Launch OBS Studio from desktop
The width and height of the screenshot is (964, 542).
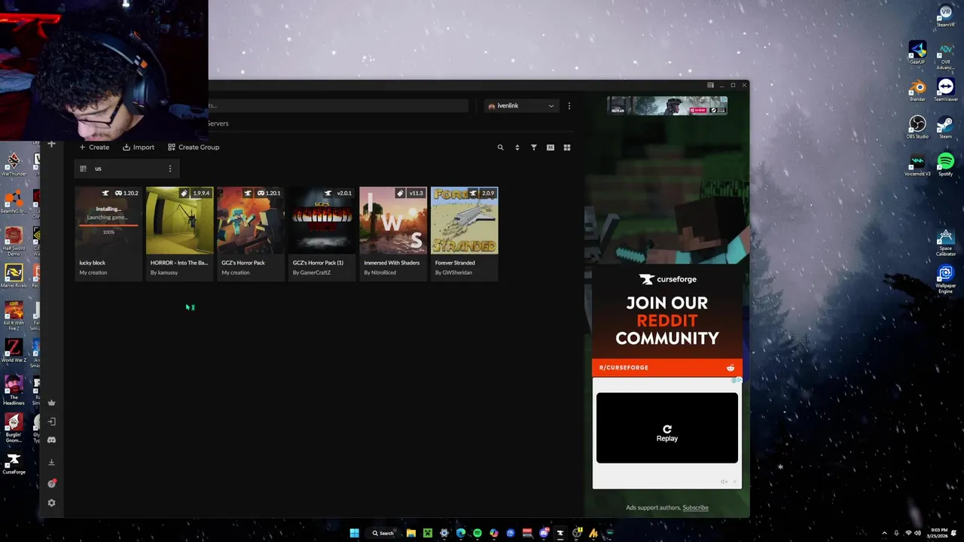point(917,127)
